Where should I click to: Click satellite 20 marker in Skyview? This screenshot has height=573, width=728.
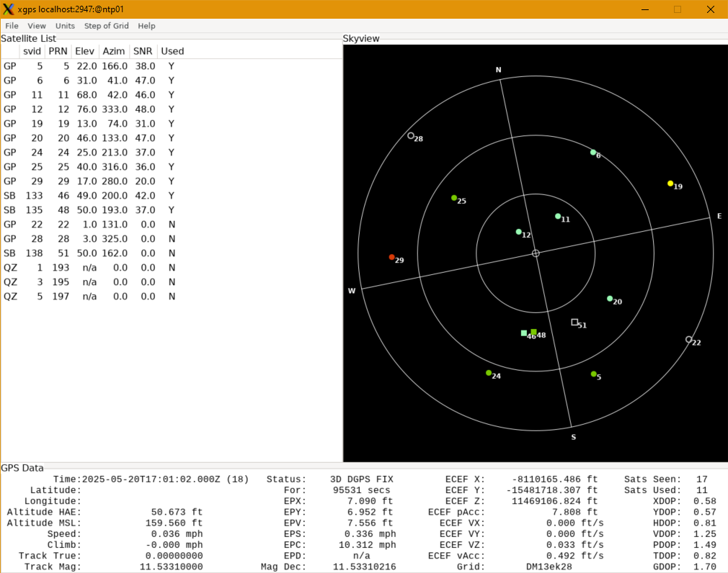[610, 299]
